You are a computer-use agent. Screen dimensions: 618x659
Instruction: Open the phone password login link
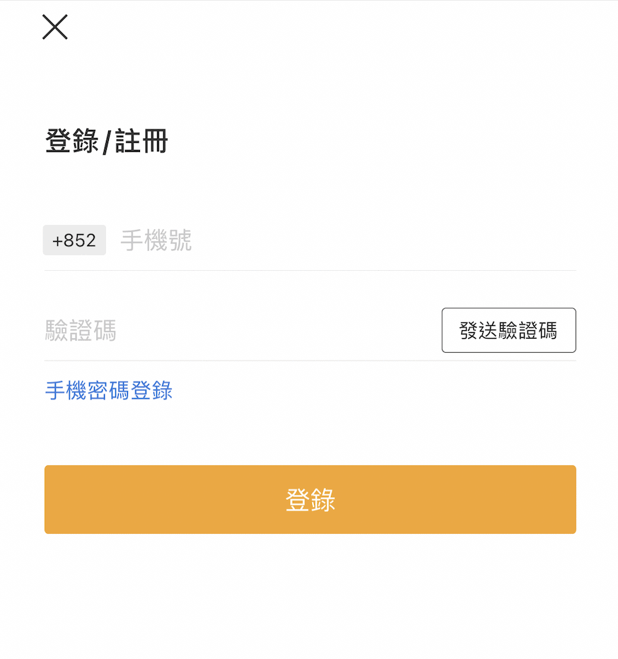pos(109,390)
